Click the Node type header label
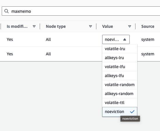 coord(56,26)
